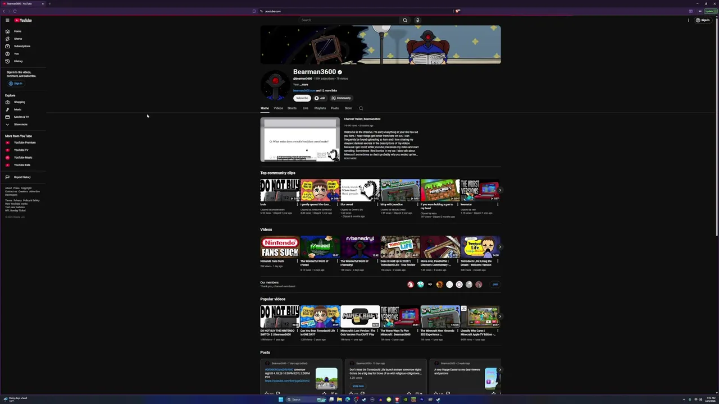719x404 pixels.
Task: Open the settings three-dot menu at top right
Action: click(x=689, y=20)
